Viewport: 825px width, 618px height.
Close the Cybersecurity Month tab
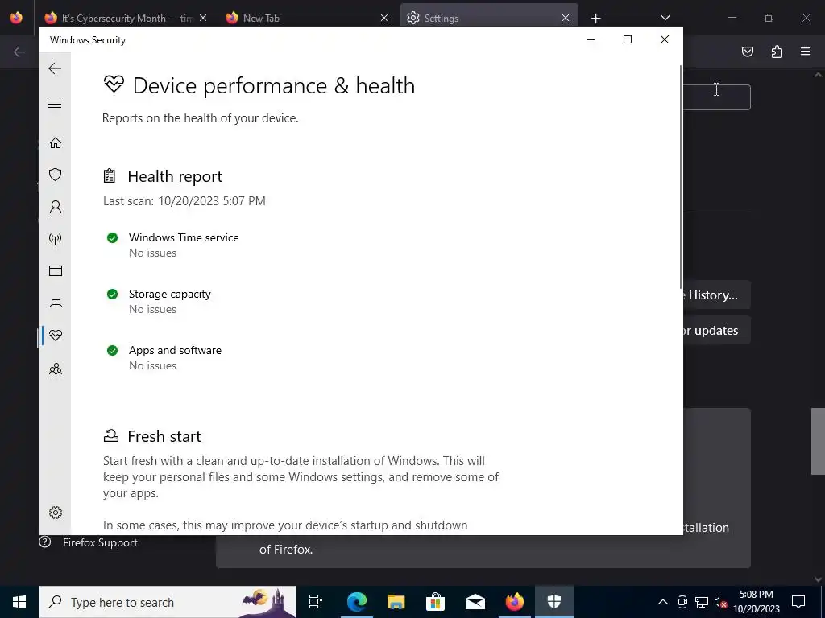pyautogui.click(x=203, y=18)
